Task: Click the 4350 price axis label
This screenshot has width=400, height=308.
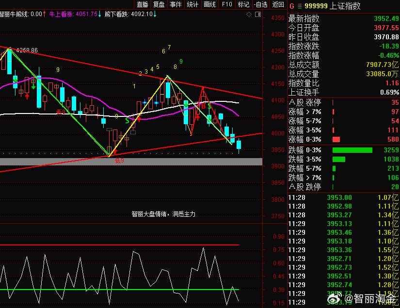Action: click(x=277, y=18)
